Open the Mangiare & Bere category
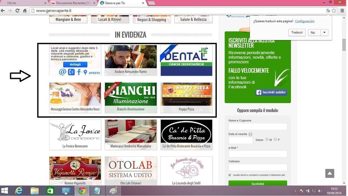 pos(68,19)
